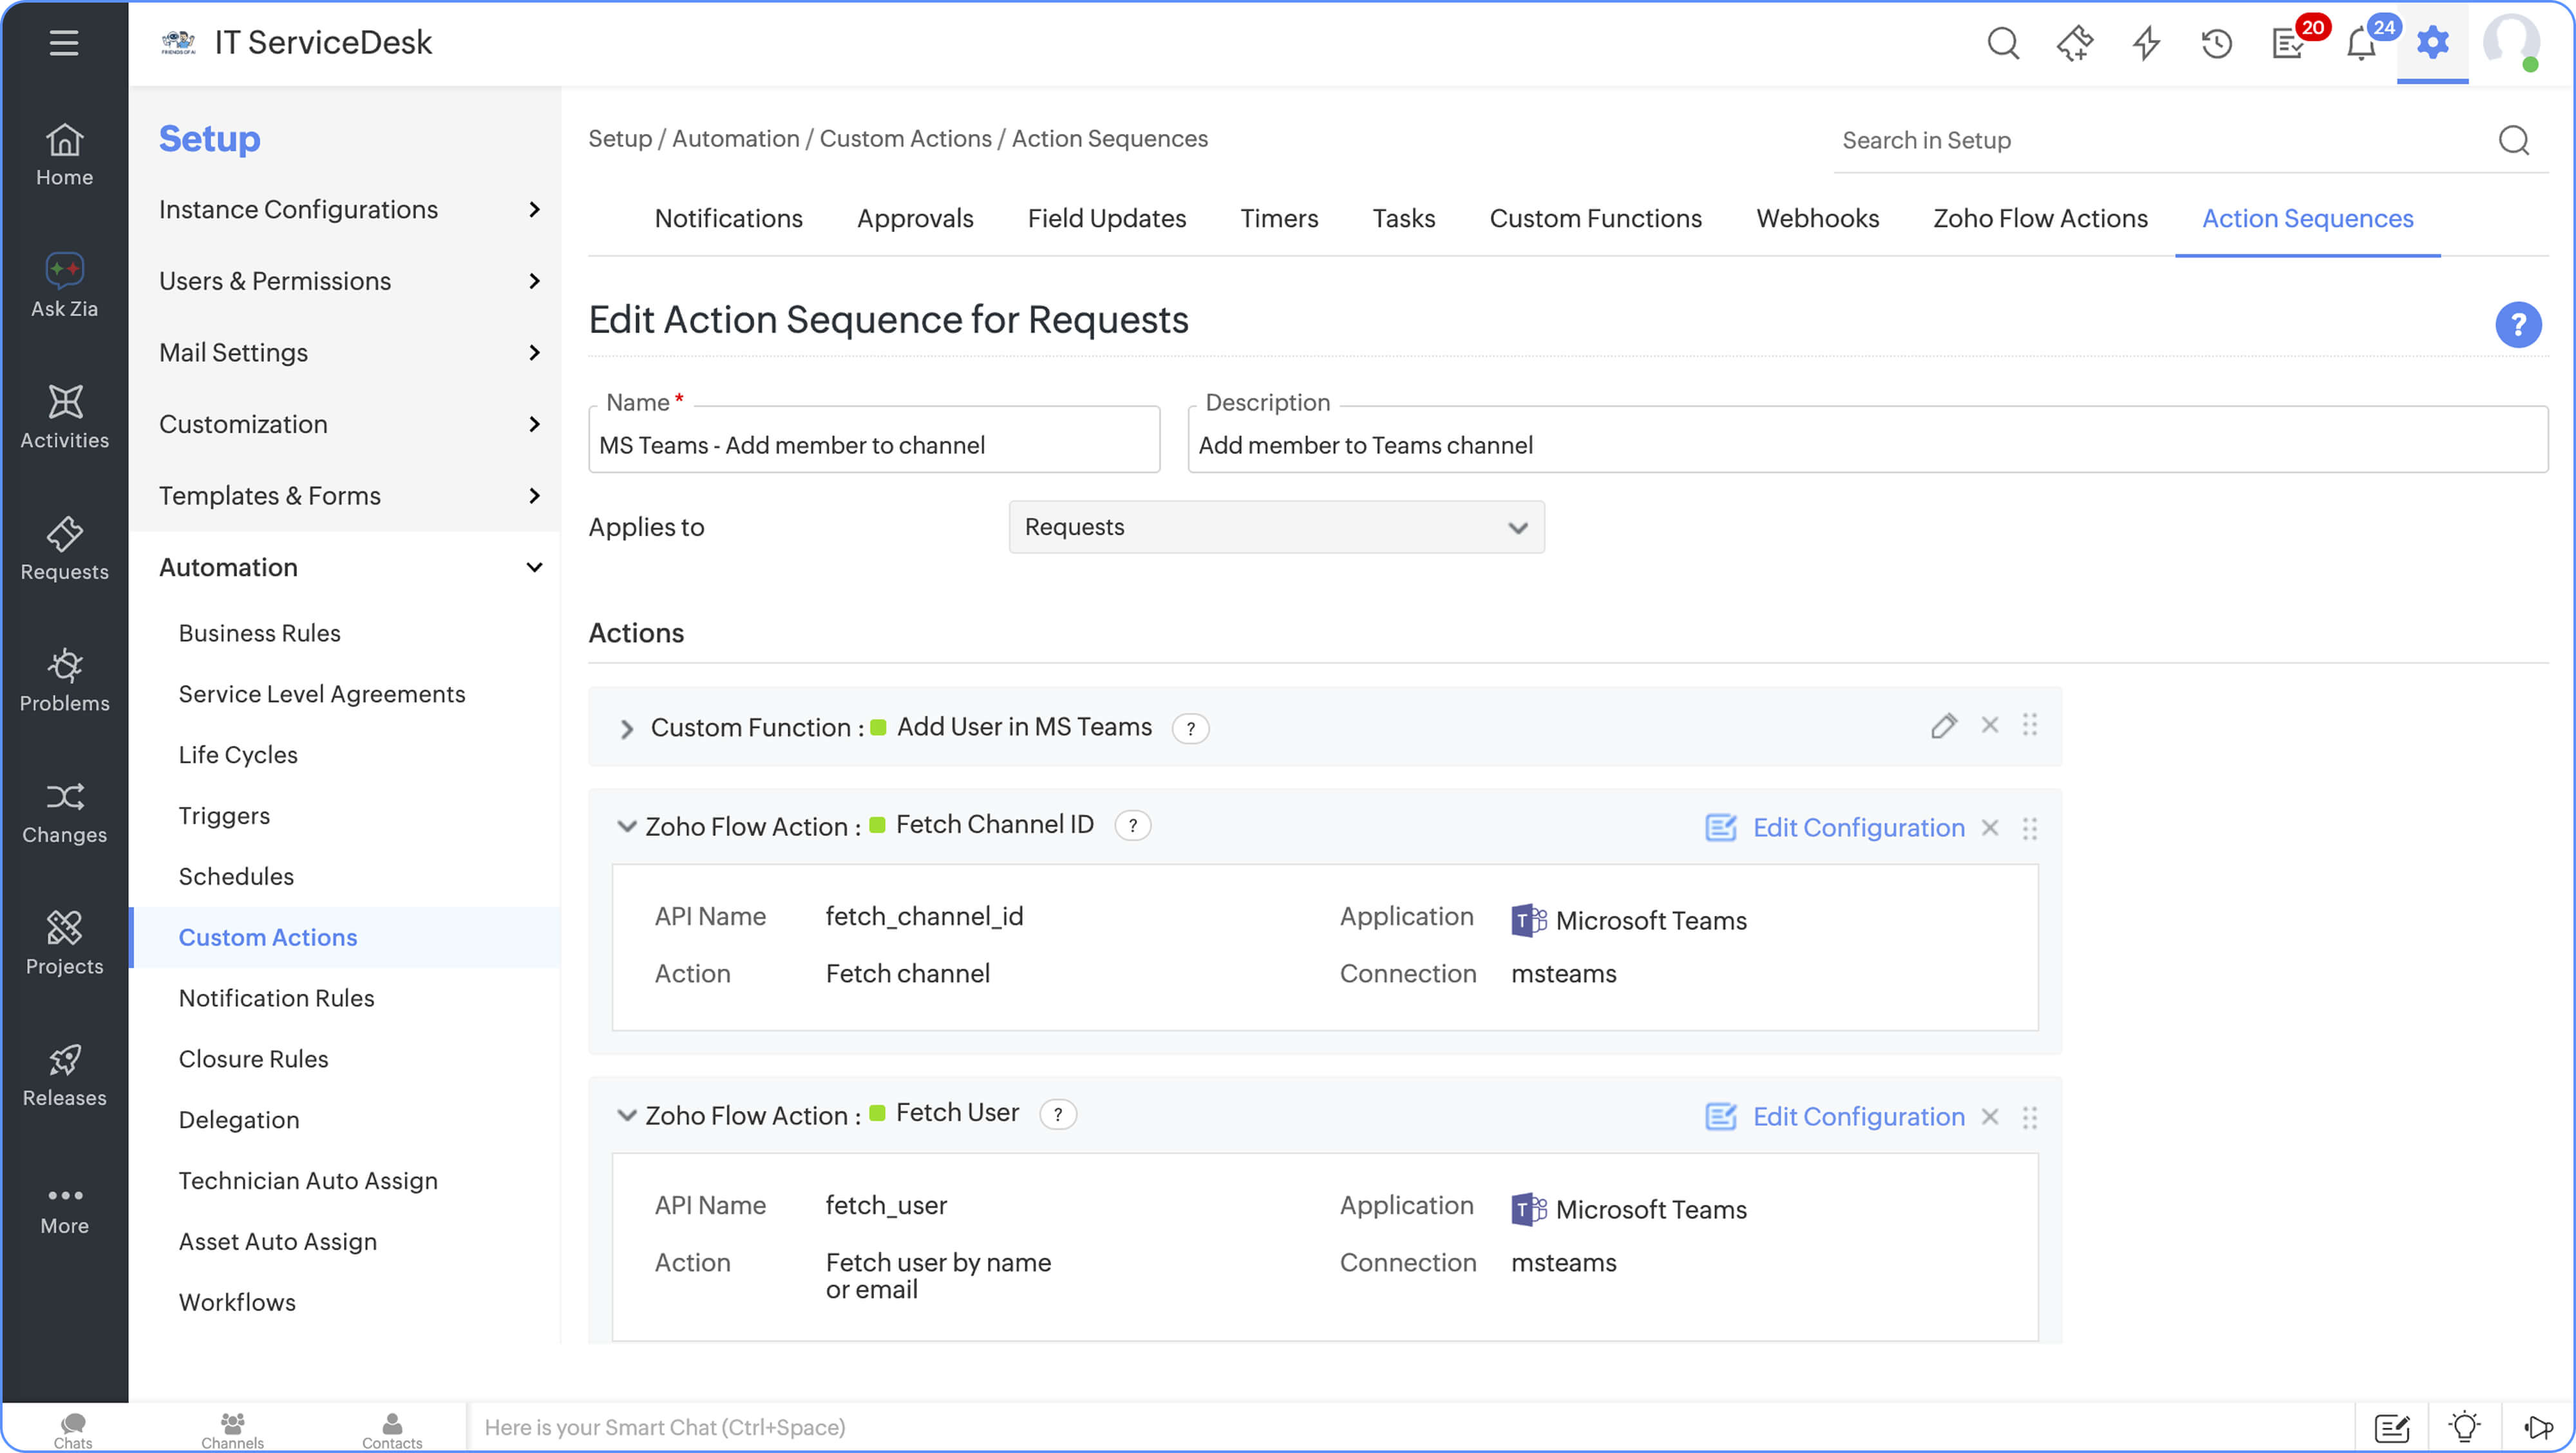This screenshot has width=2576, height=1453.
Task: Expand the Custom Function action row
Action: tap(627, 729)
